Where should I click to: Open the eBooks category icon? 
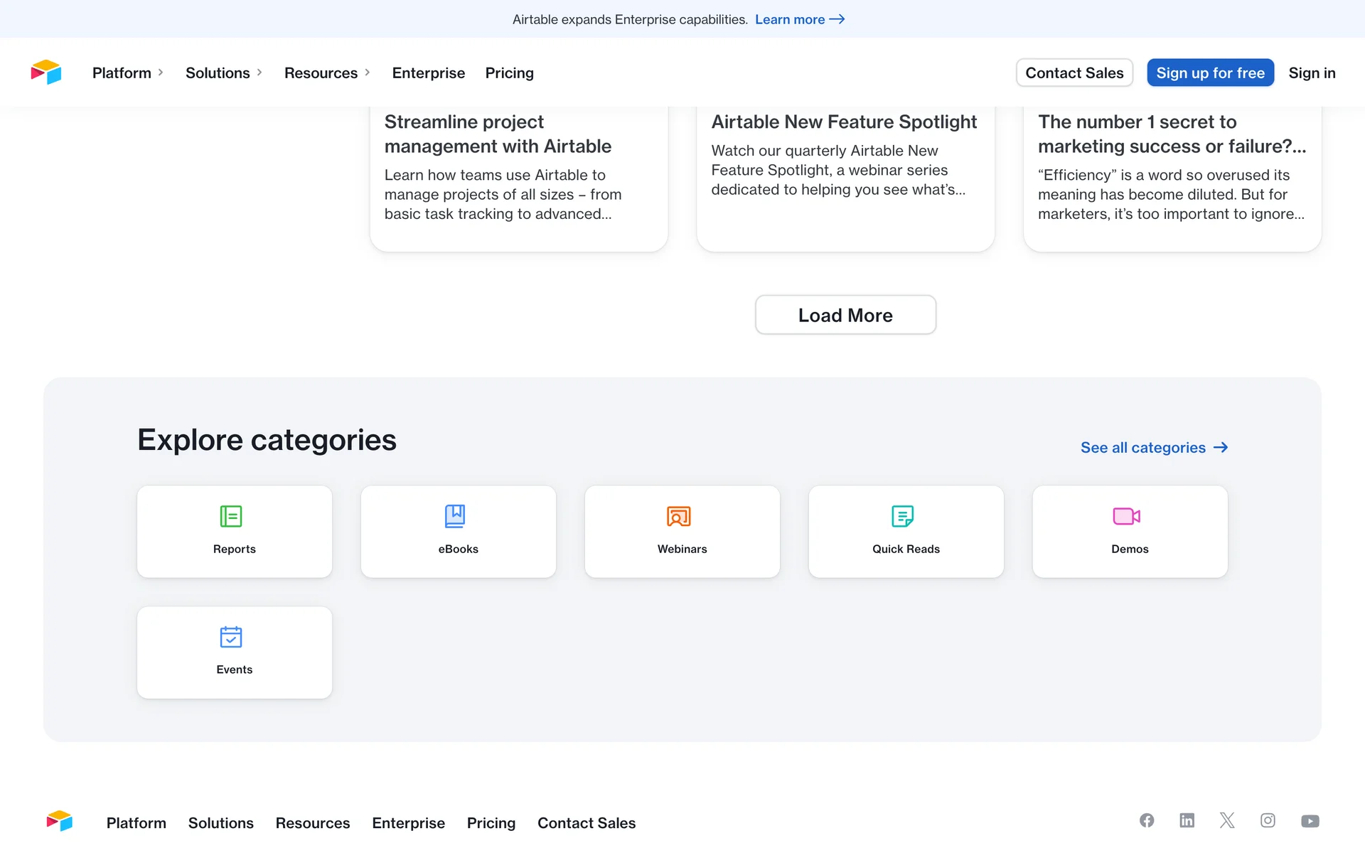pyautogui.click(x=455, y=516)
